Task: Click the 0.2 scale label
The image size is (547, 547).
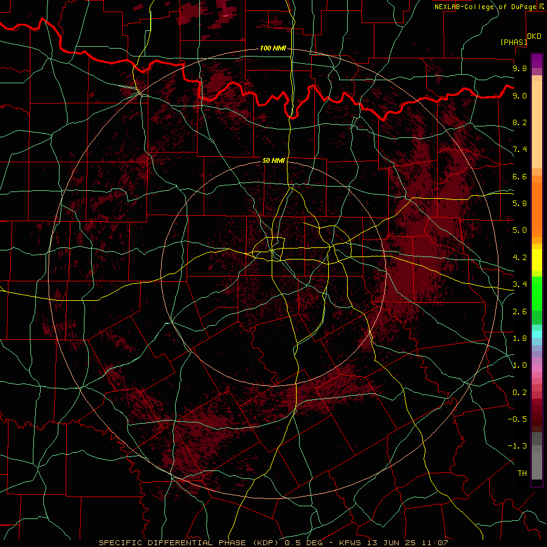Action: [x=520, y=393]
